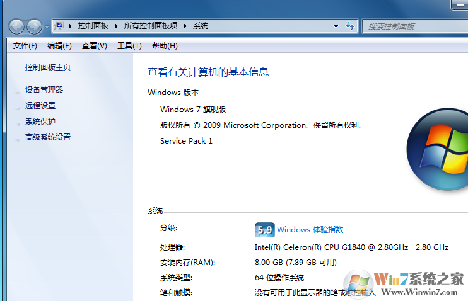The height and width of the screenshot is (301, 468).
Task: Click the 安装内存(RAM): label
Action: pyautogui.click(x=187, y=263)
